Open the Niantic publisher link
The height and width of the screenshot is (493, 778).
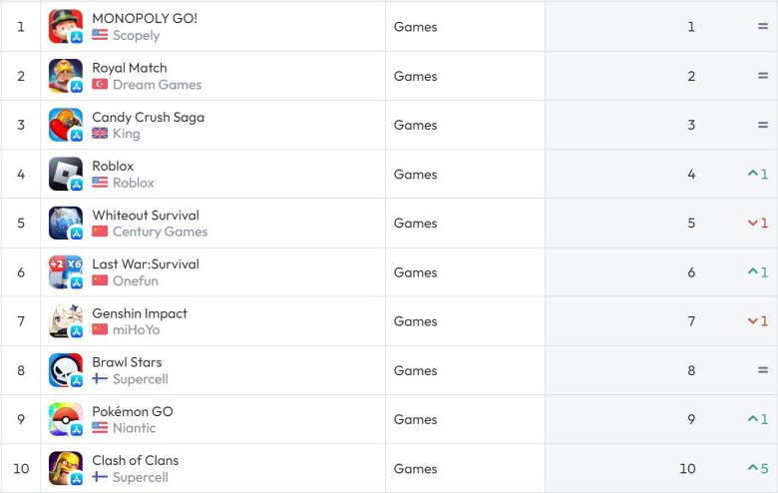(134, 428)
